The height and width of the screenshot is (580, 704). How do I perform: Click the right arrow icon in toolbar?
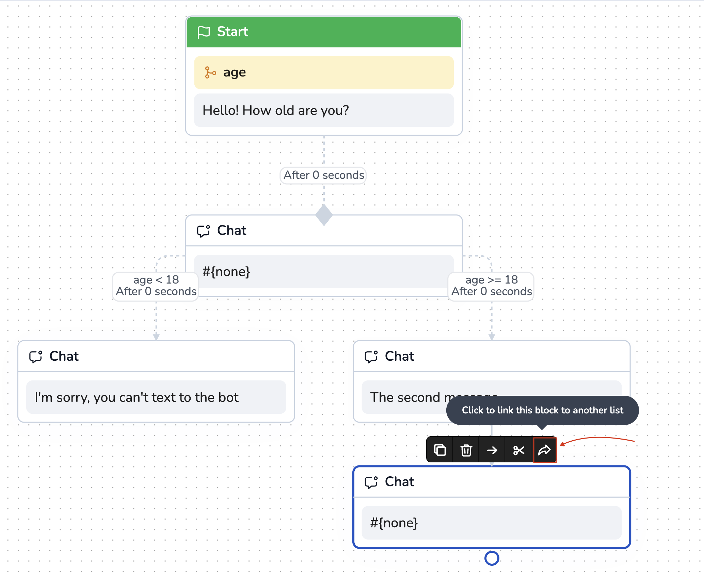tap(492, 450)
